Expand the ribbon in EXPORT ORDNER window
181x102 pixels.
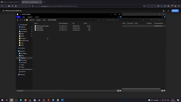[118, 17]
